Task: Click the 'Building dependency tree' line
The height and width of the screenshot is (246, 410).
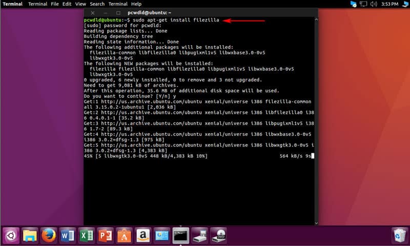Action: coord(118,36)
